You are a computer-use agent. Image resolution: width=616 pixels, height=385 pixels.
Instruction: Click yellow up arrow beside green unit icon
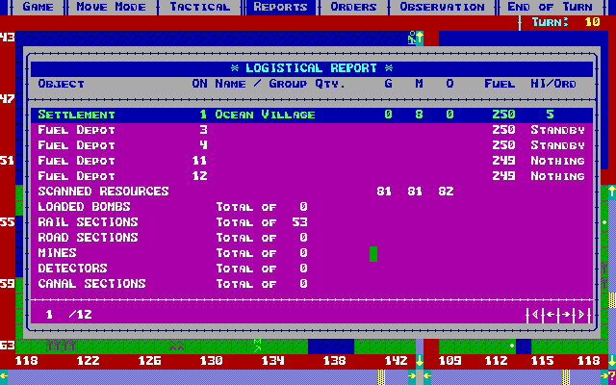(420, 38)
